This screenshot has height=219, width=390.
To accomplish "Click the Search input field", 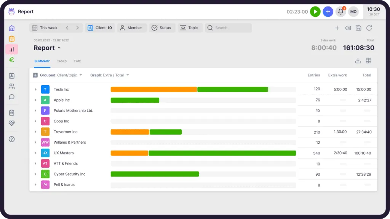I will tap(230, 28).
